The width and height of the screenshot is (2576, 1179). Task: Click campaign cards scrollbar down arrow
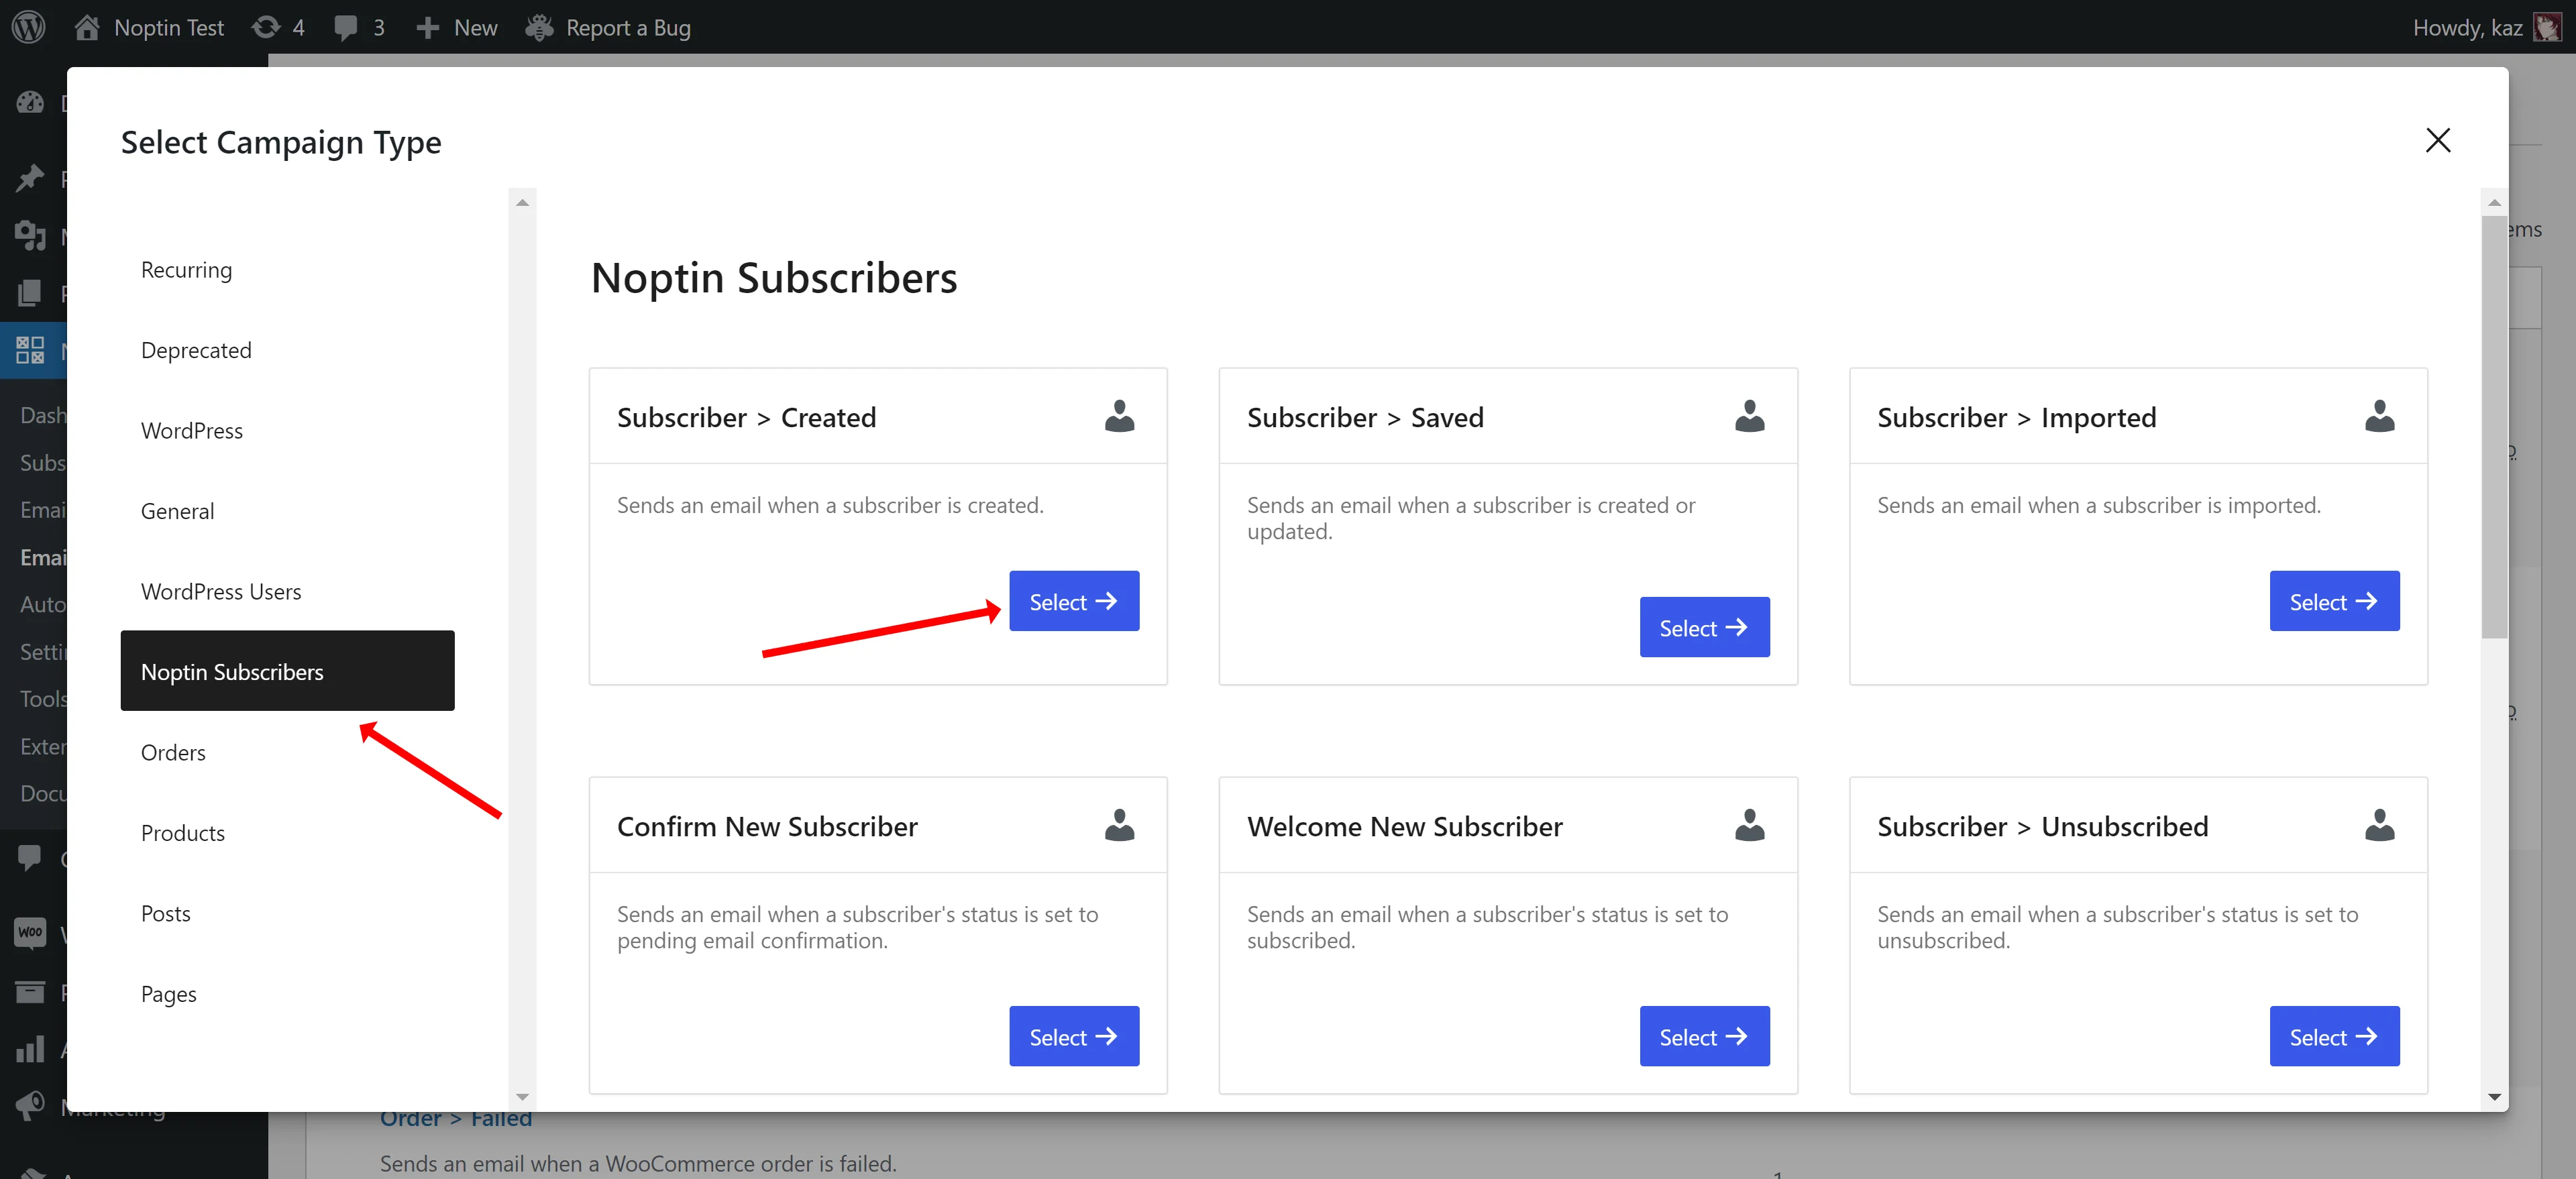pyautogui.click(x=2494, y=1097)
